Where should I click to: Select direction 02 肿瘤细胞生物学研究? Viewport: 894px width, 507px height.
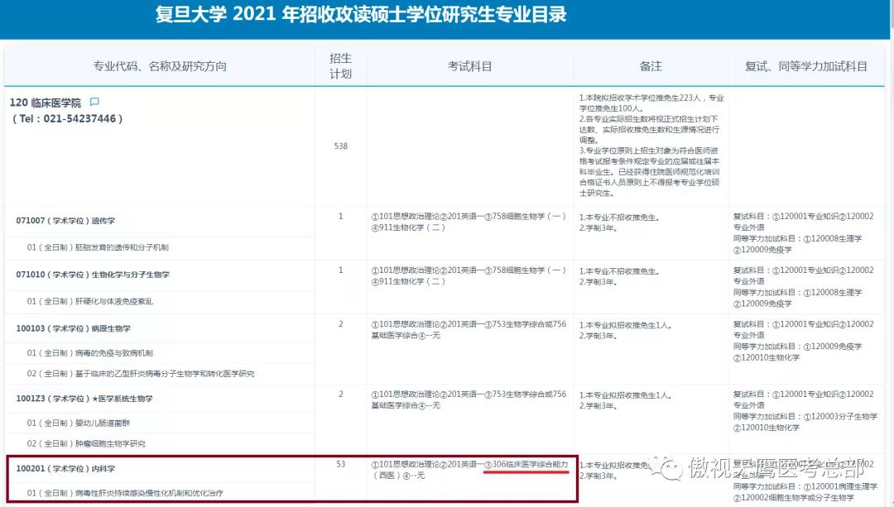coord(86,443)
